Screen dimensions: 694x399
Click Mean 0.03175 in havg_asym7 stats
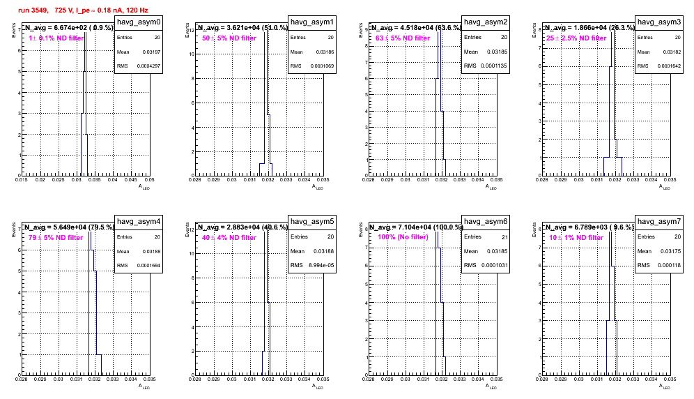[x=659, y=251]
